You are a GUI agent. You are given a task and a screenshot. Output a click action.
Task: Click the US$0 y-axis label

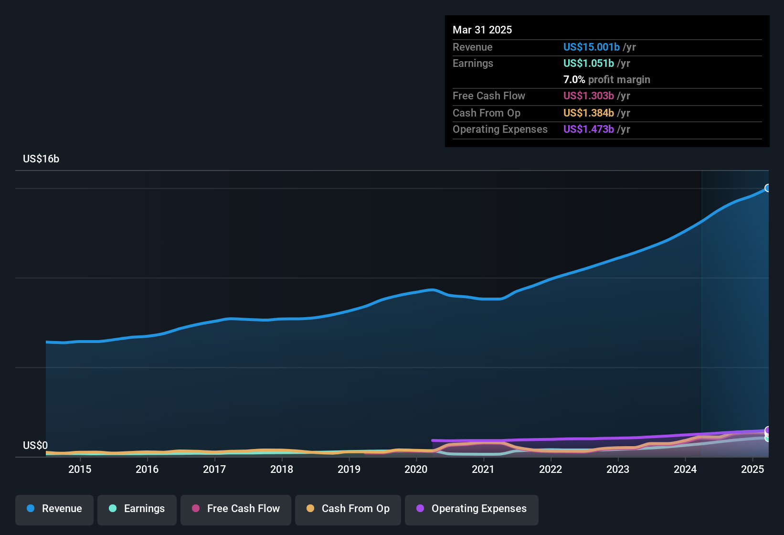[x=35, y=446]
